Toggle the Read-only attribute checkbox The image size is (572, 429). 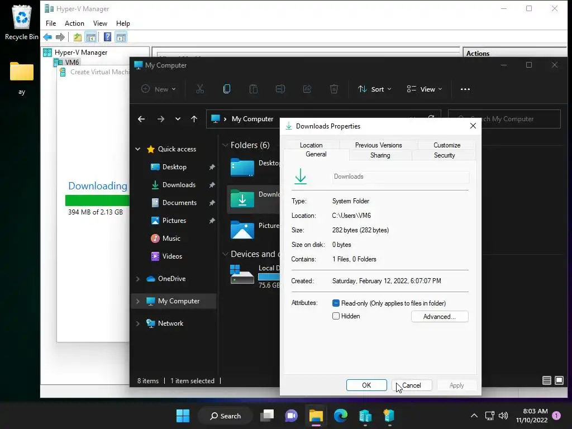tap(336, 303)
